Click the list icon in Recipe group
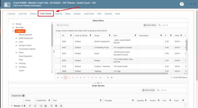The height and width of the screenshot is (108, 198). [x=35, y=106]
